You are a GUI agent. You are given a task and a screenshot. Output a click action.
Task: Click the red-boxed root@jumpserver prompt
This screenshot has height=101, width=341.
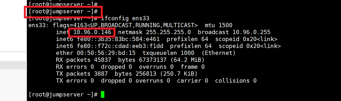pyautogui.click(x=63, y=12)
